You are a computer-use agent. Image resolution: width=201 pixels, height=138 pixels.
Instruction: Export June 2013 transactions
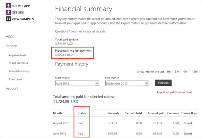[x=188, y=134]
